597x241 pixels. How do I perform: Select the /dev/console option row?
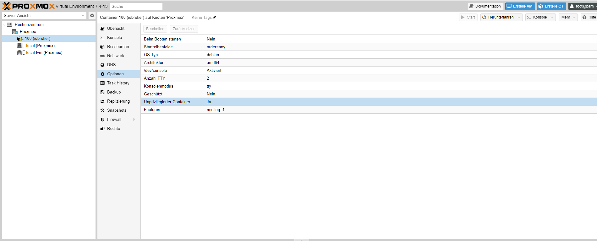pos(369,71)
